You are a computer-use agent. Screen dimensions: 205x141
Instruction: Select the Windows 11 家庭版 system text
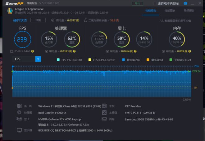[x=70, y=106]
